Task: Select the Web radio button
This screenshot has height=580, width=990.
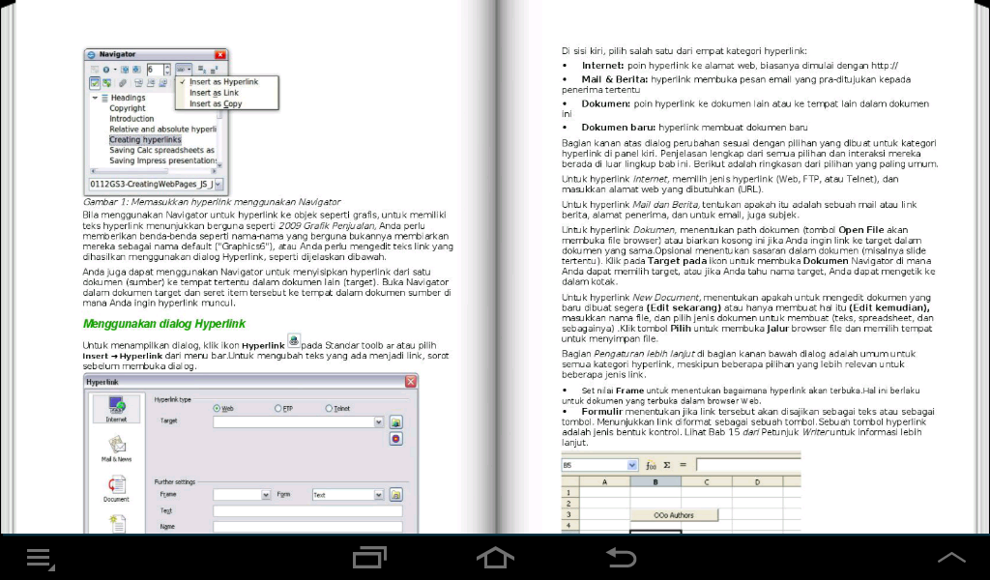Action: point(217,408)
